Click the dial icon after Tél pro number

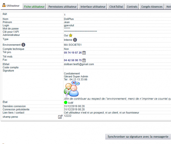coord(84,53)
